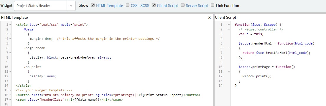Click the .no-print selector text
326x106 pixels.
[x=32, y=67]
